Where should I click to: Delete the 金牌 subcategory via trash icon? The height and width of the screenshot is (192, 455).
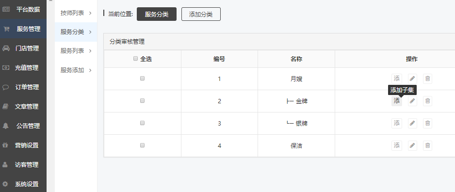[x=427, y=101]
